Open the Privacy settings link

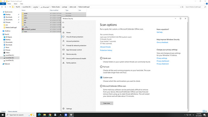click(x=162, y=58)
